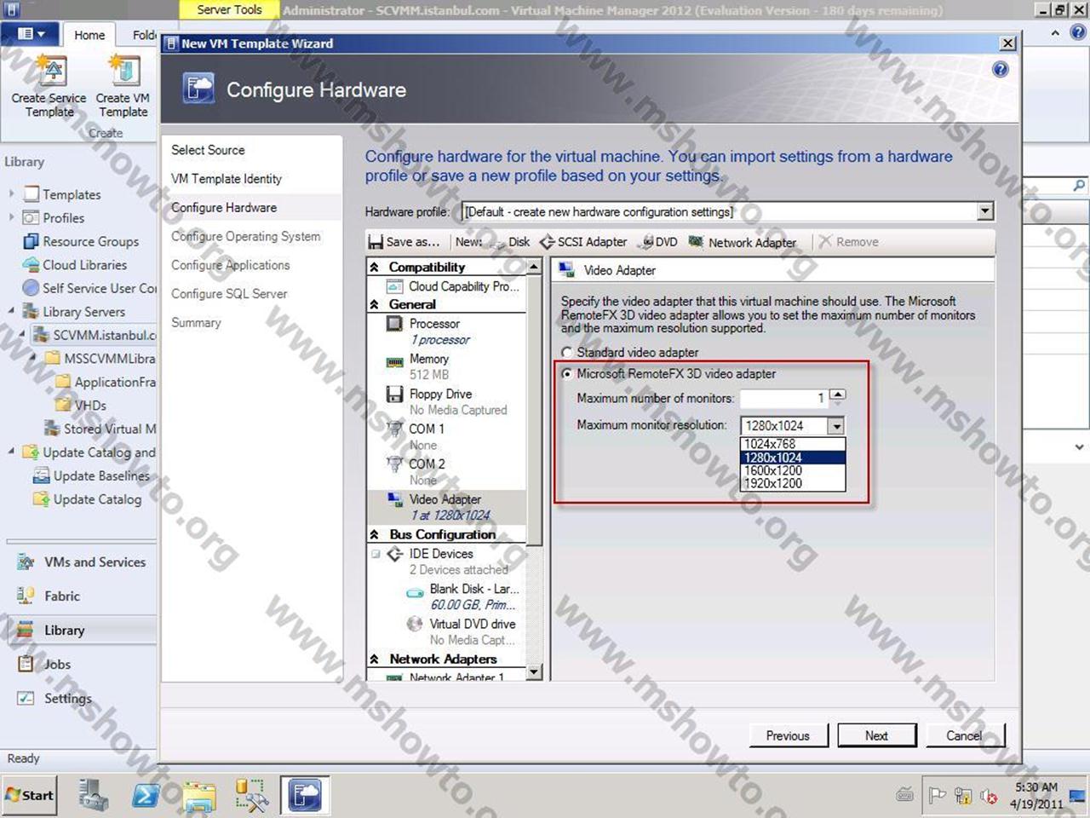Click the Previous button
The height and width of the screenshot is (818, 1090).
(x=788, y=736)
